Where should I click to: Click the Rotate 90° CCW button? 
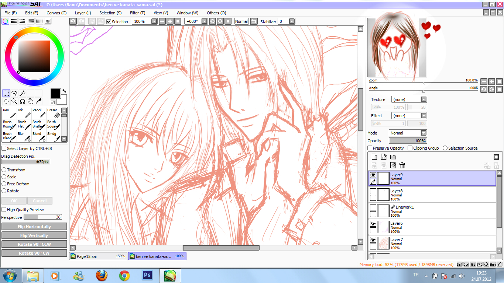coord(34,244)
